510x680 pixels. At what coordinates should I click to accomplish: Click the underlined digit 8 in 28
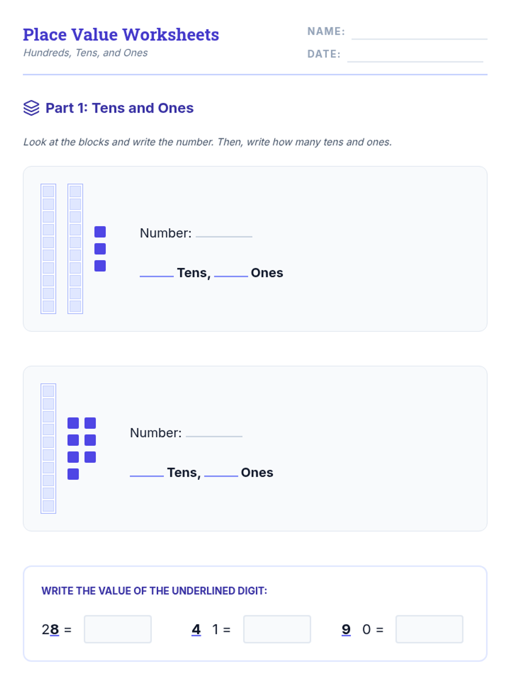click(x=54, y=629)
